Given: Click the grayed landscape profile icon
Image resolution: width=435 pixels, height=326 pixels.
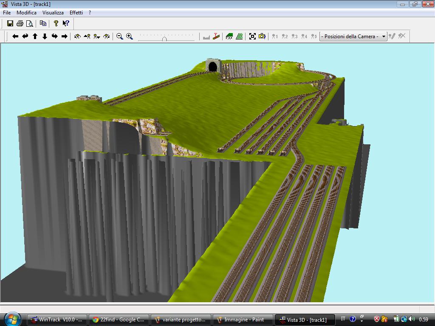Looking at the screenshot, I should [x=206, y=37].
